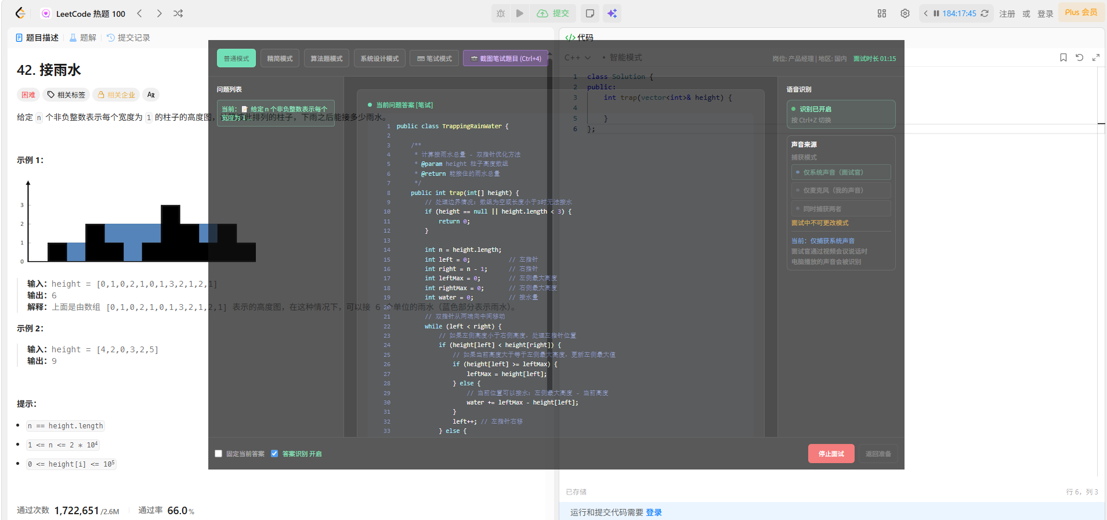Click the timer value 184:17:45
Screen dimensions: 1107x520
(x=959, y=13)
